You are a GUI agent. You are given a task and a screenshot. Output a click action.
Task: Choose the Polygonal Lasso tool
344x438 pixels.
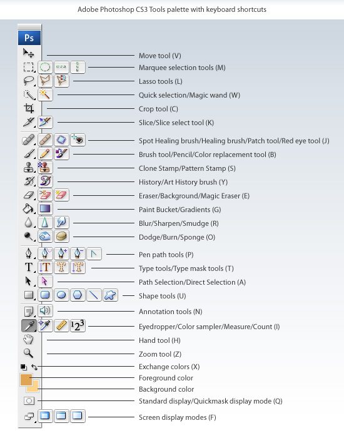45,81
